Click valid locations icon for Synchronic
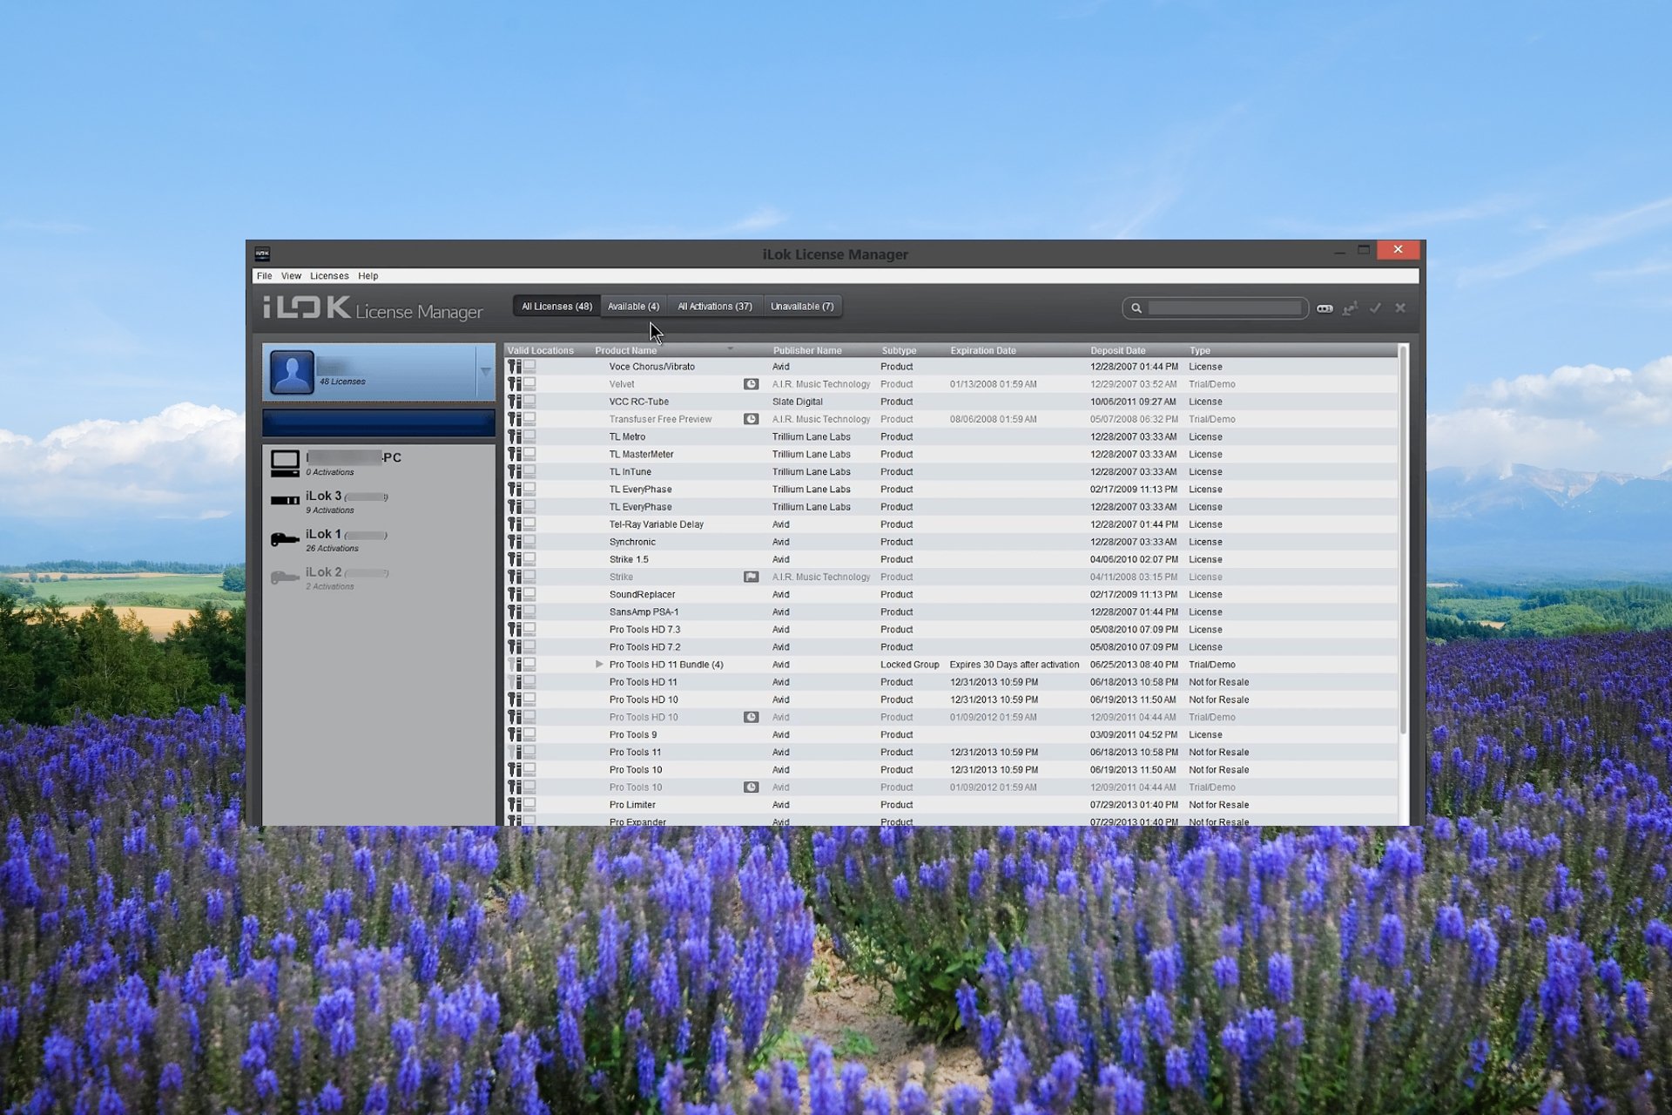Viewport: 1672px width, 1115px height. (522, 542)
